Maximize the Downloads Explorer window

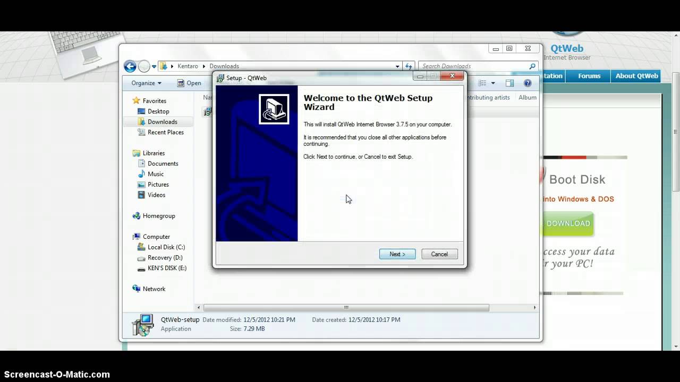click(x=509, y=49)
